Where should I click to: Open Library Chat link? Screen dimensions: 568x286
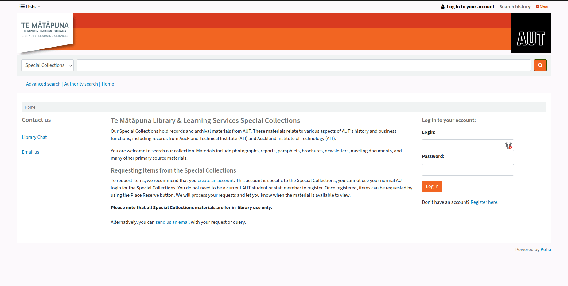pyautogui.click(x=34, y=137)
